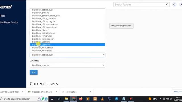Expand options for the ANCO_REMARK2_0.sql download

(22, 92)
